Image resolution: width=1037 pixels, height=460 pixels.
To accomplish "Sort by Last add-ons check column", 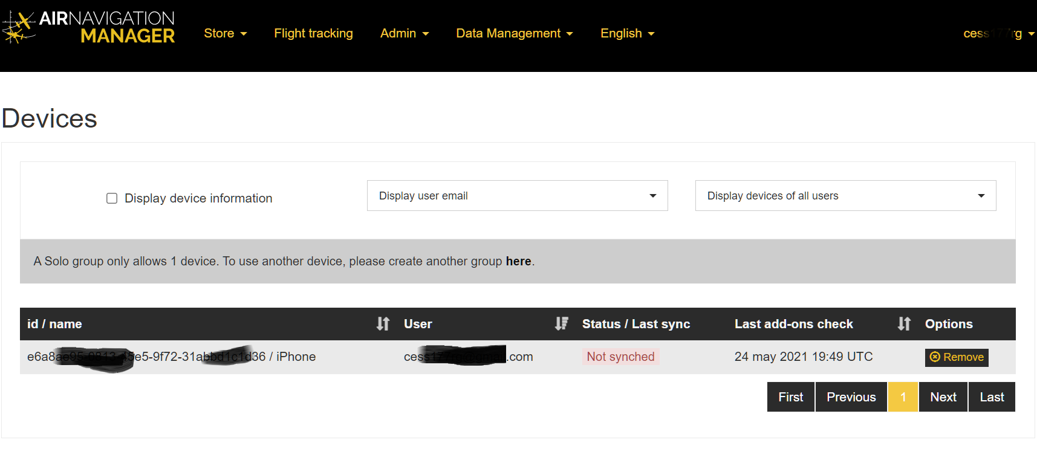I will (903, 324).
